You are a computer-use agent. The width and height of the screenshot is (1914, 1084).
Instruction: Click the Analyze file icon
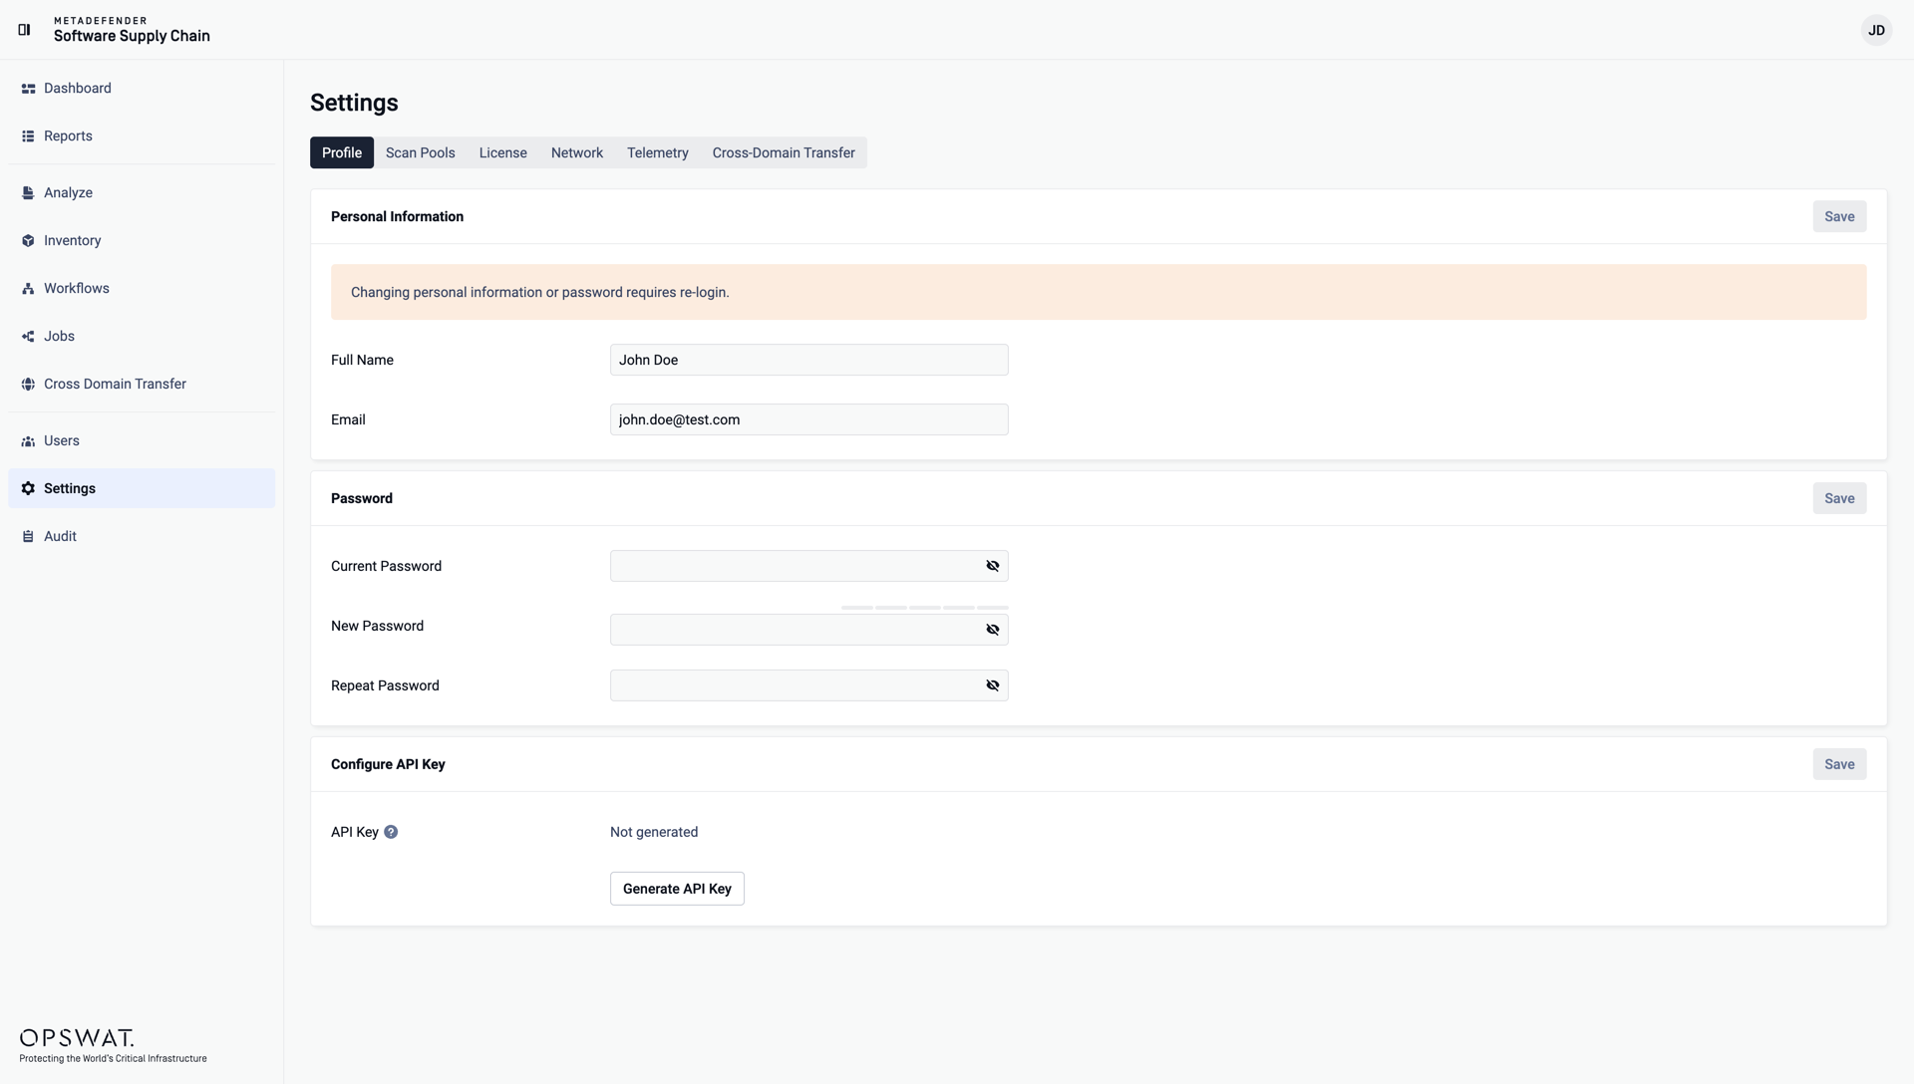(x=28, y=193)
